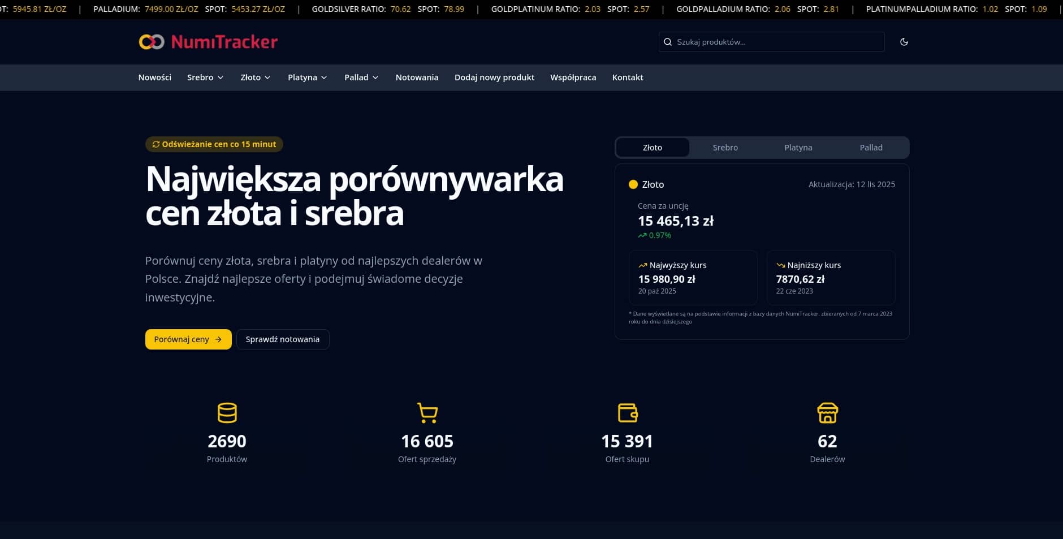Expand the Złoto dropdown menu
Image resolution: width=1063 pixels, height=539 pixels.
click(x=256, y=77)
